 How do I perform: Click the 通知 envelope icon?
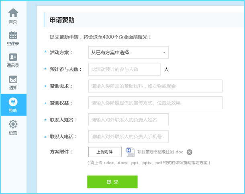coord(13,80)
